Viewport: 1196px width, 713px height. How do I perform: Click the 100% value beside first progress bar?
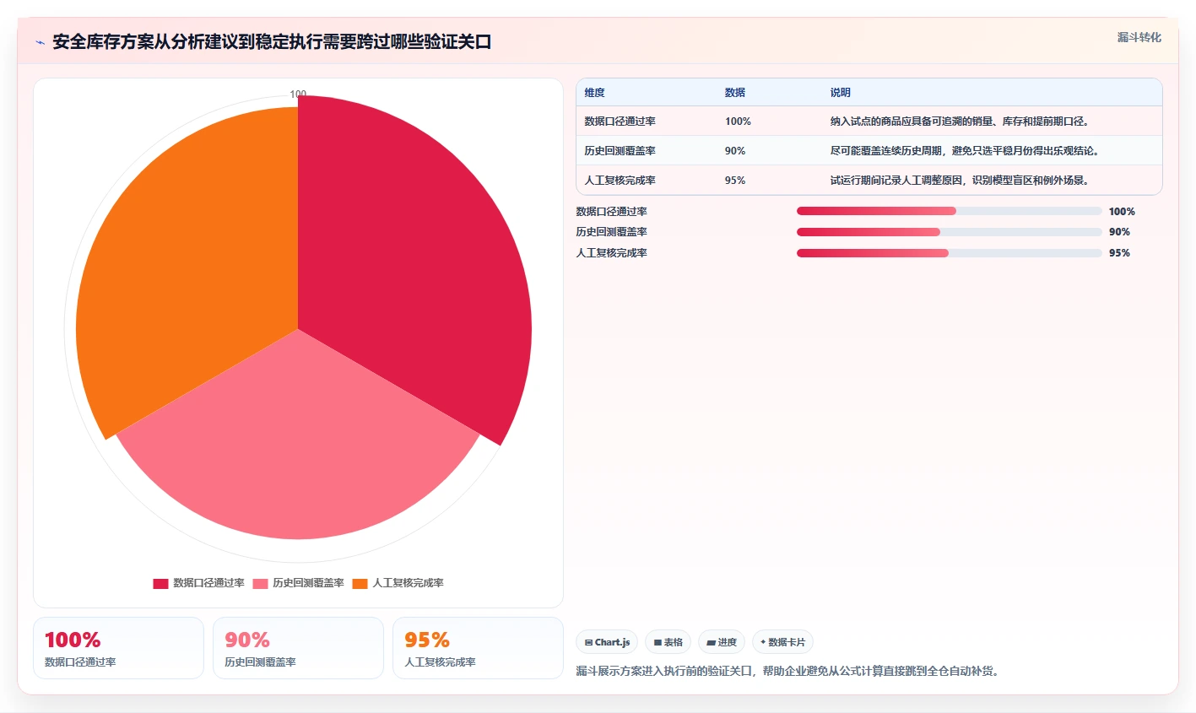pyautogui.click(x=1122, y=212)
